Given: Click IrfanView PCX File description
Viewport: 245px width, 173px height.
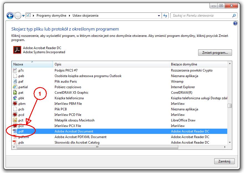Looking at the screenshot, I should (x=68, y=126).
